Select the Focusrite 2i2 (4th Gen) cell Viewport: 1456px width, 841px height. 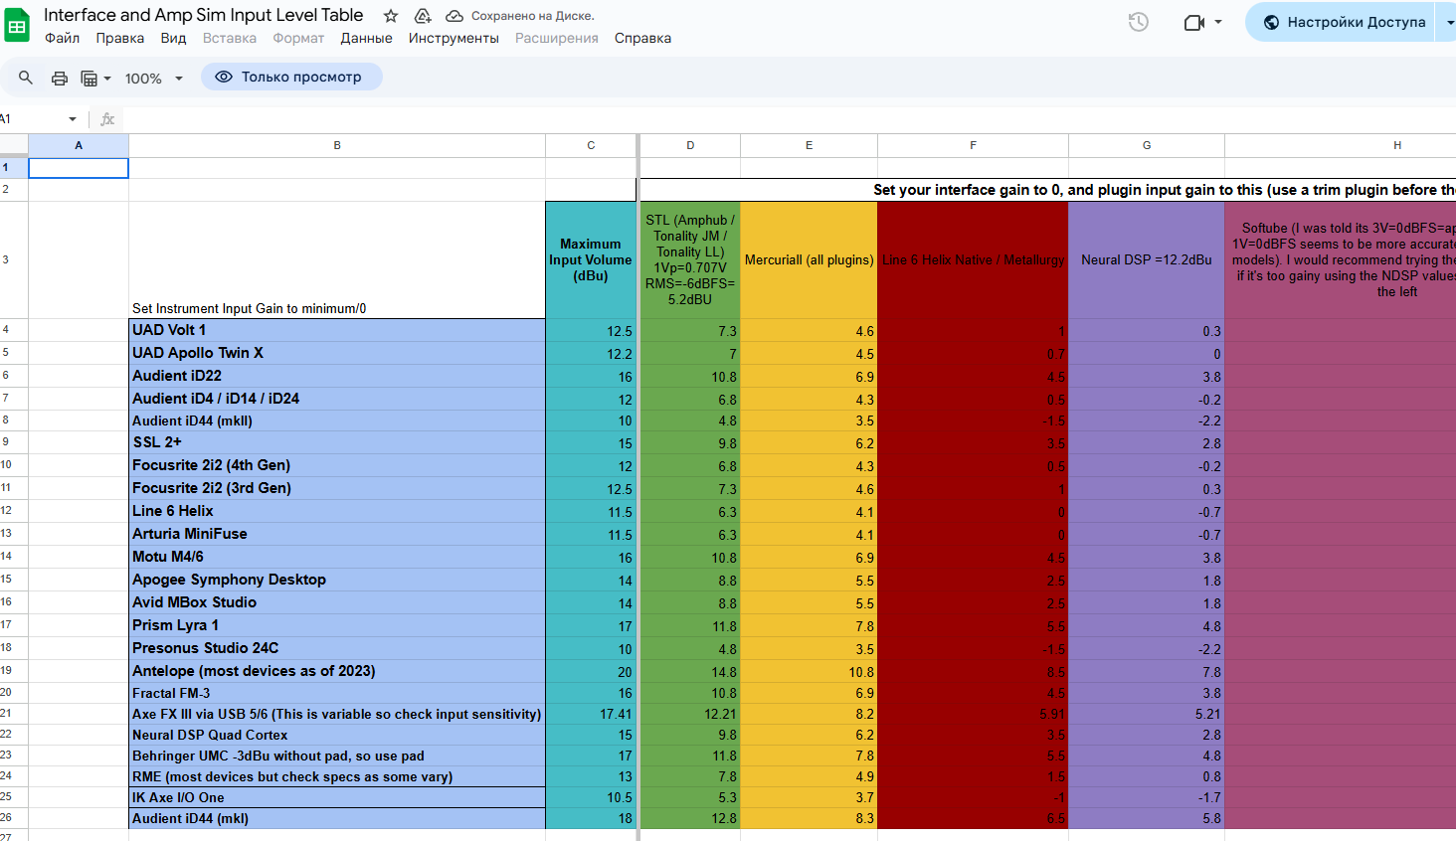point(337,465)
